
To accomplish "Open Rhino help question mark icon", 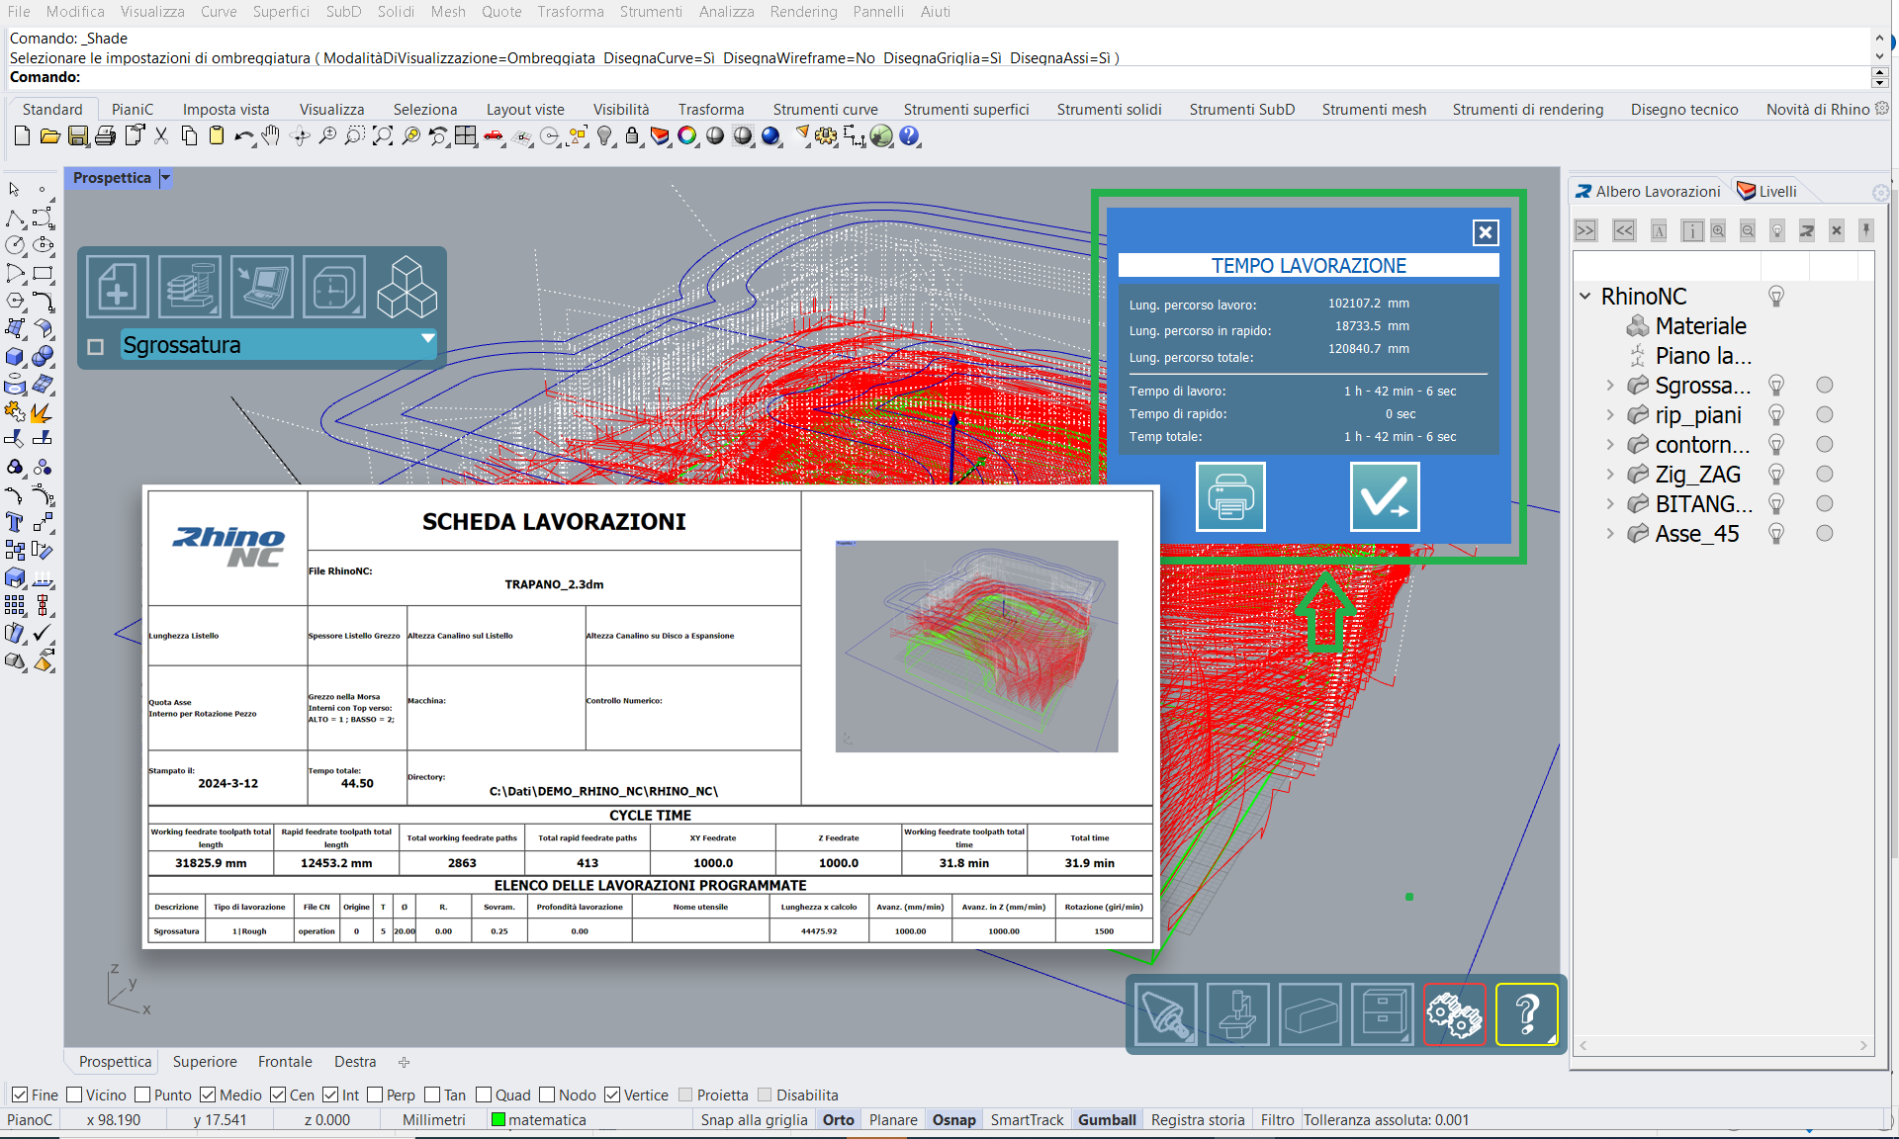I will pos(909,136).
